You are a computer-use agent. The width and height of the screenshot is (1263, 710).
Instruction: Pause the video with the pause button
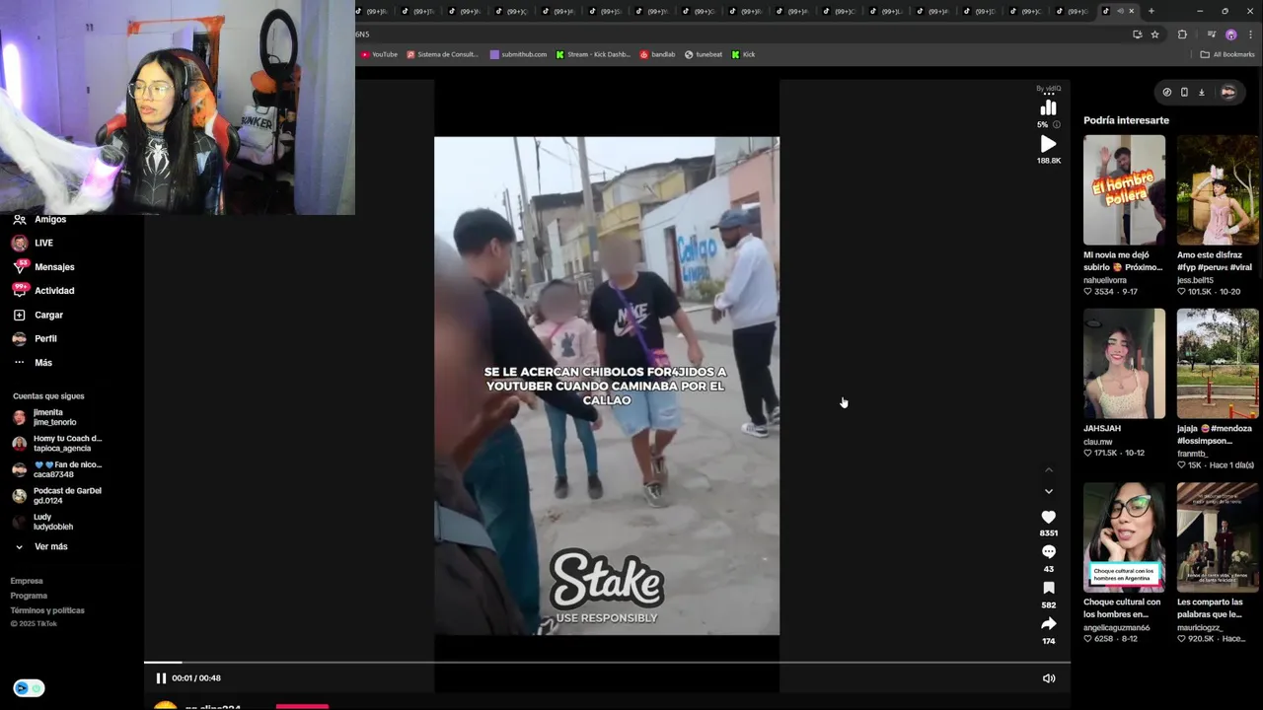coord(161,678)
